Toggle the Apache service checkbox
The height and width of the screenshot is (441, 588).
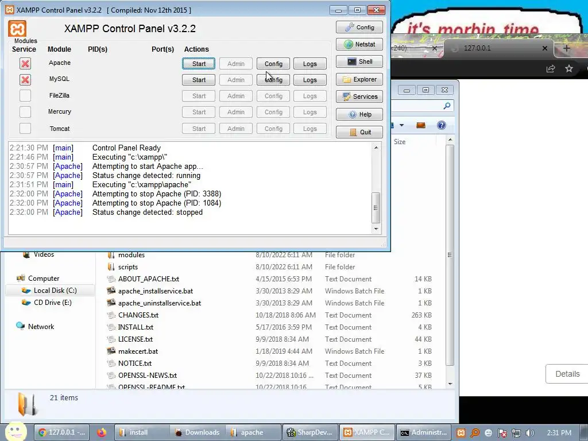(x=25, y=63)
